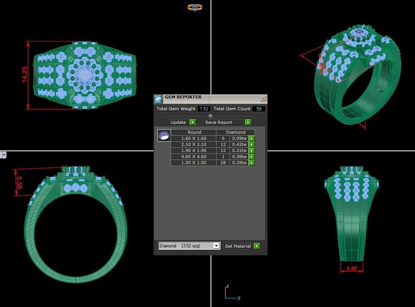This screenshot has height=307, width=415.
Task: Click the count 6 cell
Action: click(x=223, y=138)
